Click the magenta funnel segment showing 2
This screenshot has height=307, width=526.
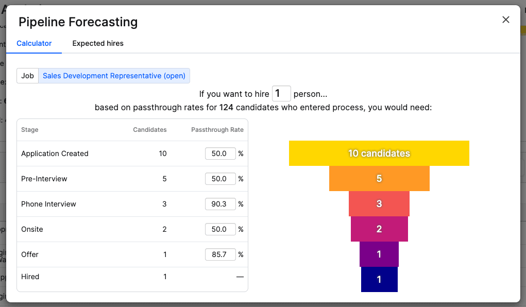[x=379, y=229]
